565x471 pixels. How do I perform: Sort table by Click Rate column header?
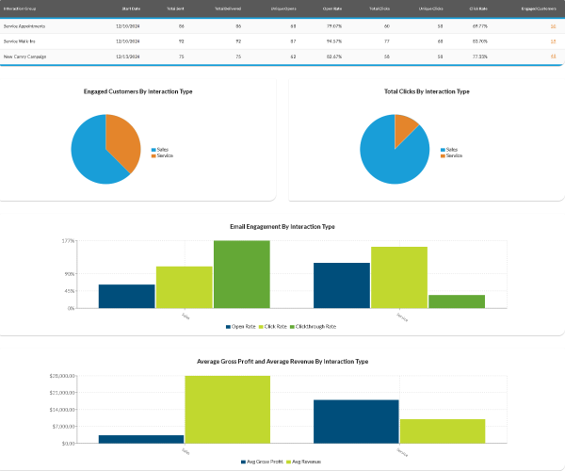(x=479, y=8)
